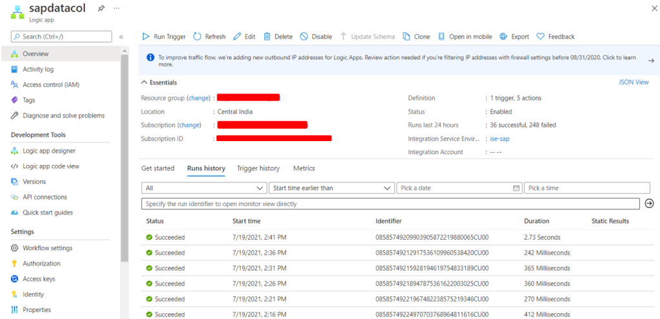This screenshot has height=319, width=660.
Task: Click the run identifier input field
Action: point(391,204)
